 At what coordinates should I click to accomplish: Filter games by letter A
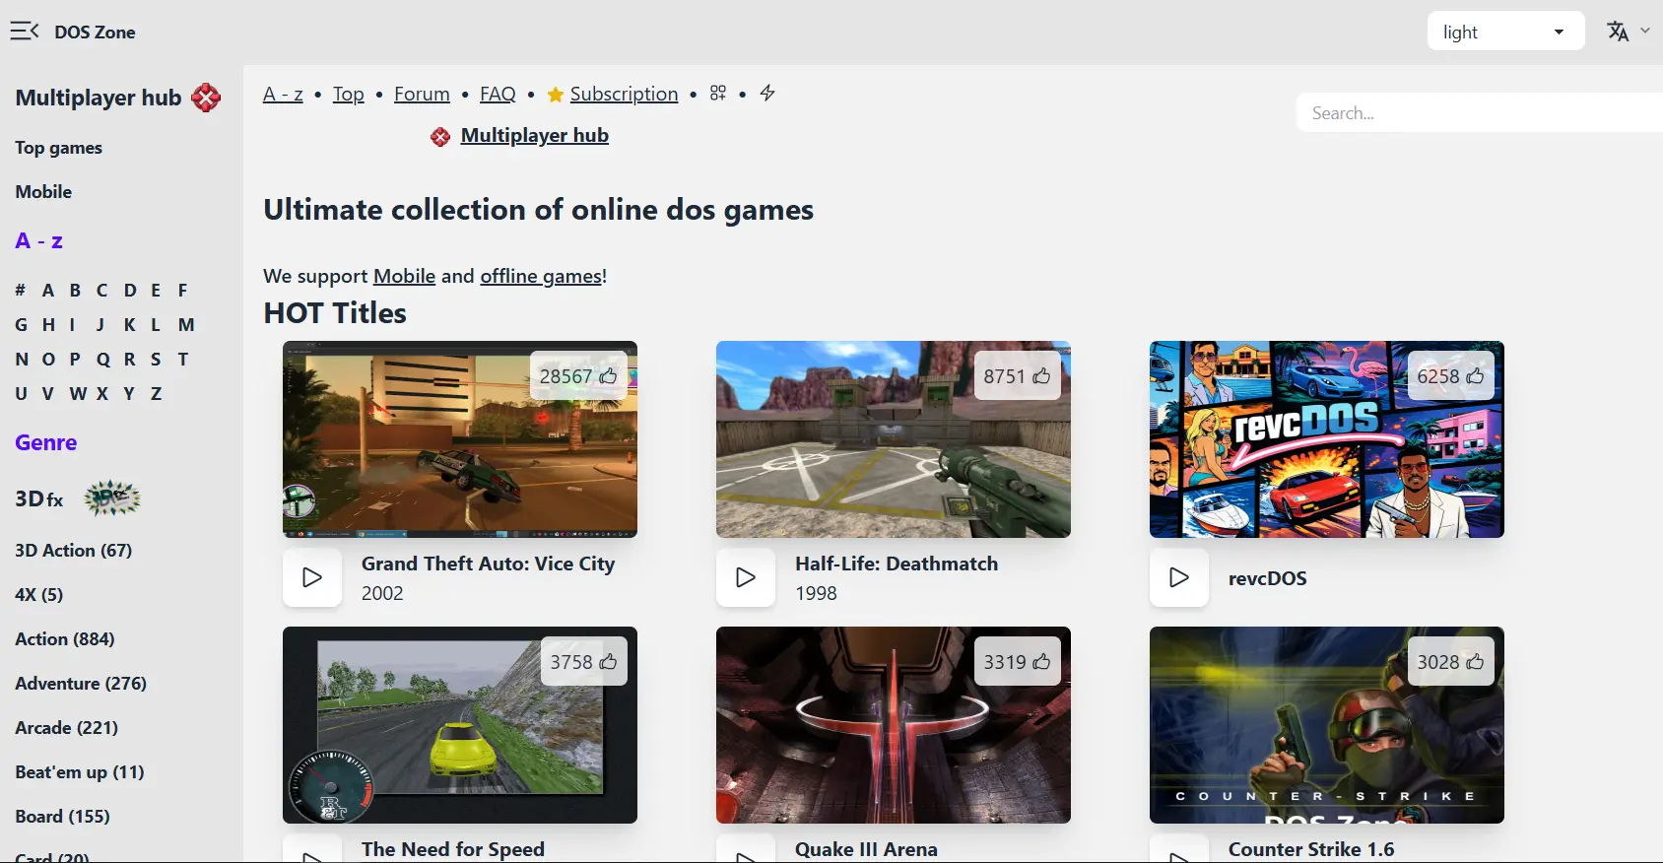pyautogui.click(x=47, y=291)
